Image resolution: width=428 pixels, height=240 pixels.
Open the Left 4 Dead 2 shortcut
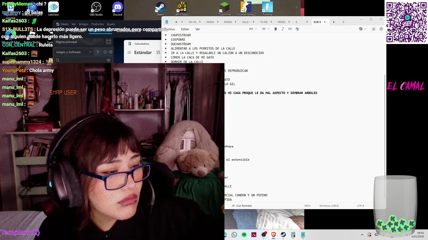point(182,9)
